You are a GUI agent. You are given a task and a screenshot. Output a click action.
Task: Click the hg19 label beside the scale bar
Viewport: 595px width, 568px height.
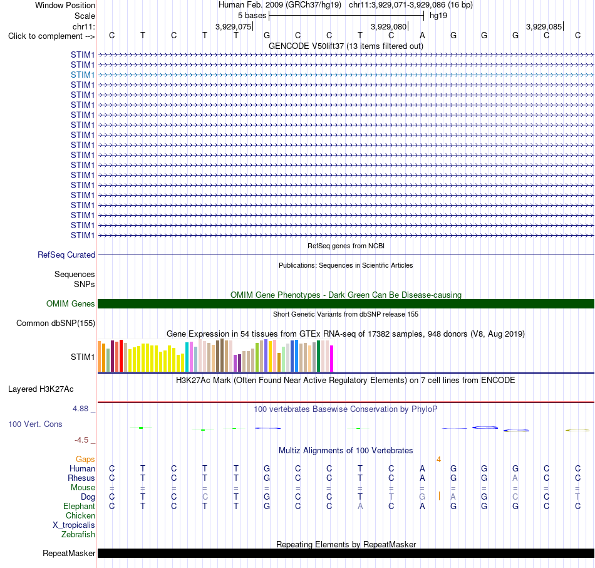click(438, 16)
